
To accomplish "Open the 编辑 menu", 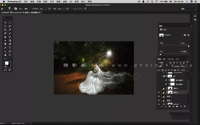I will [x=32, y=1].
